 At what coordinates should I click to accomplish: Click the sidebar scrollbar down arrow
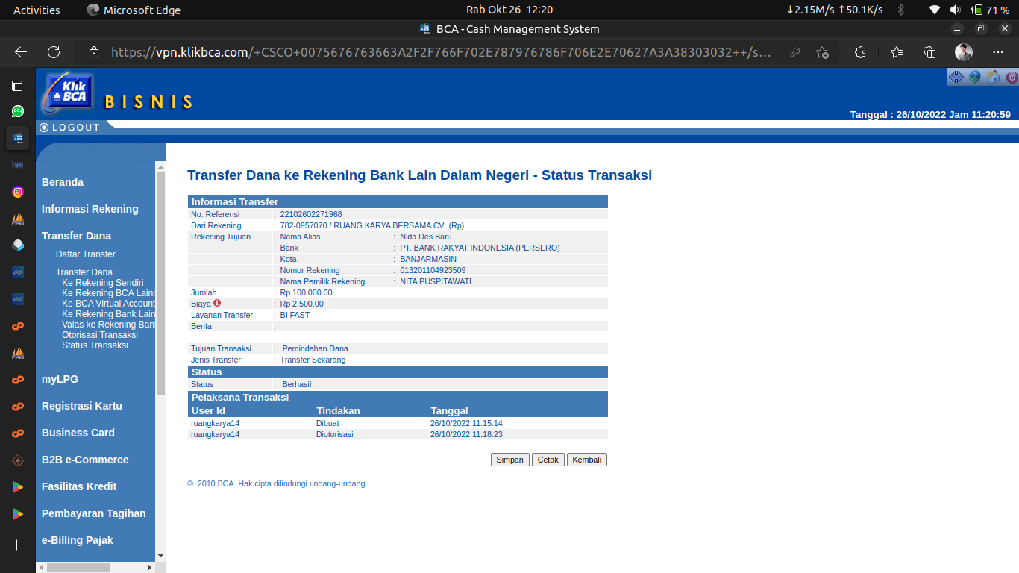click(160, 556)
